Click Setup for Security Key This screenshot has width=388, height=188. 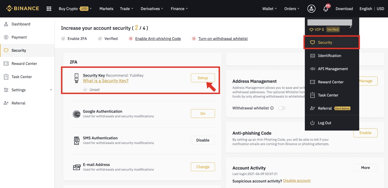pos(203,78)
